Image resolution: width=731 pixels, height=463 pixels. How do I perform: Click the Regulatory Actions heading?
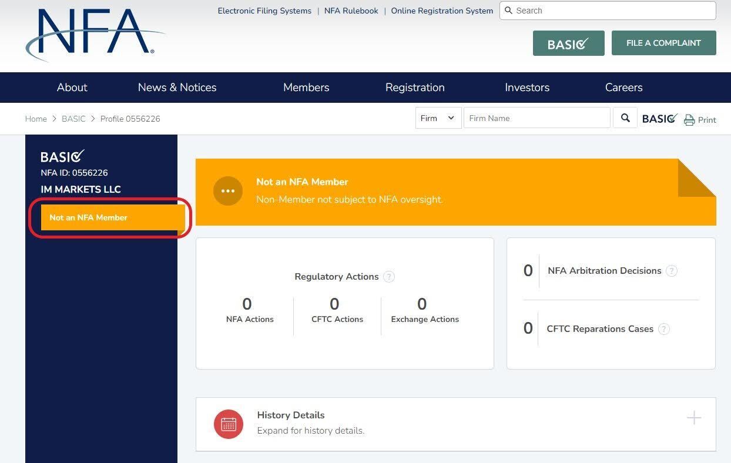point(337,277)
